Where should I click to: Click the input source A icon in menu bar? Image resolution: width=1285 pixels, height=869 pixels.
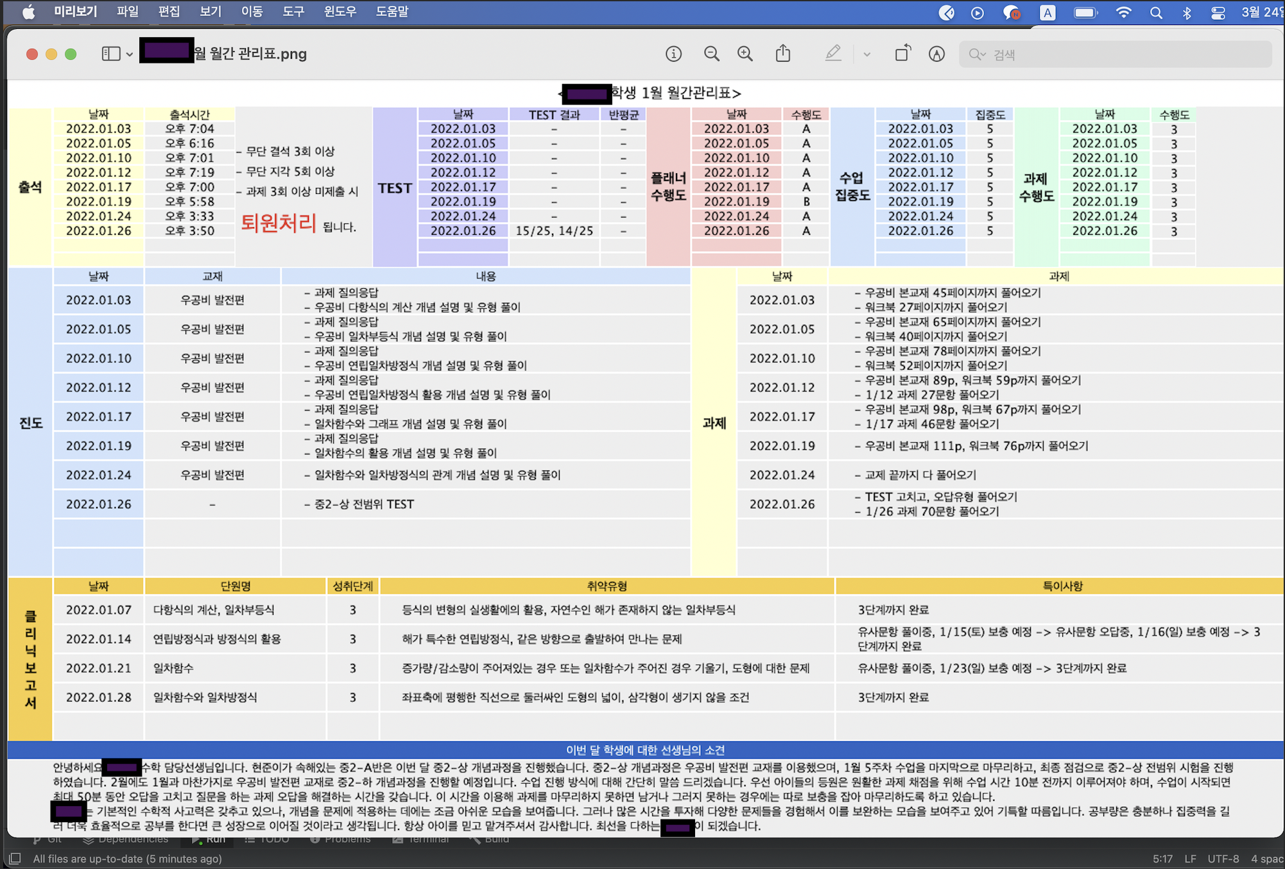point(1048,13)
